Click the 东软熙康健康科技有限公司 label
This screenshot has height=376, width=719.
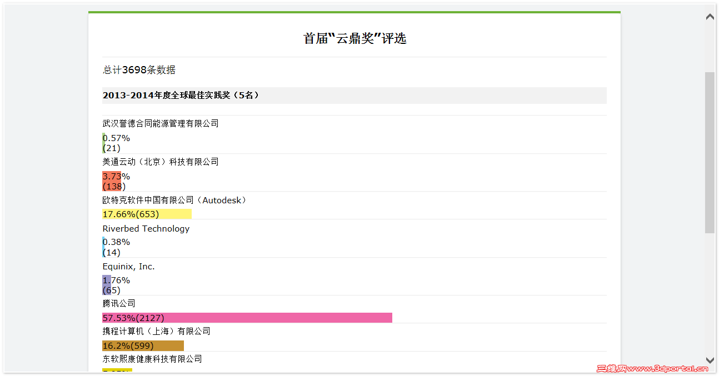pyautogui.click(x=152, y=359)
